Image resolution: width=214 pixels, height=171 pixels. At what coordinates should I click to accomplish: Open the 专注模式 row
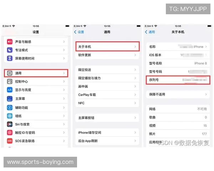click(x=36, y=50)
